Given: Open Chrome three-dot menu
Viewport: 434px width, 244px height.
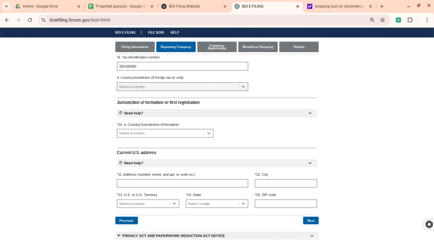Looking at the screenshot, I should point(427,20).
